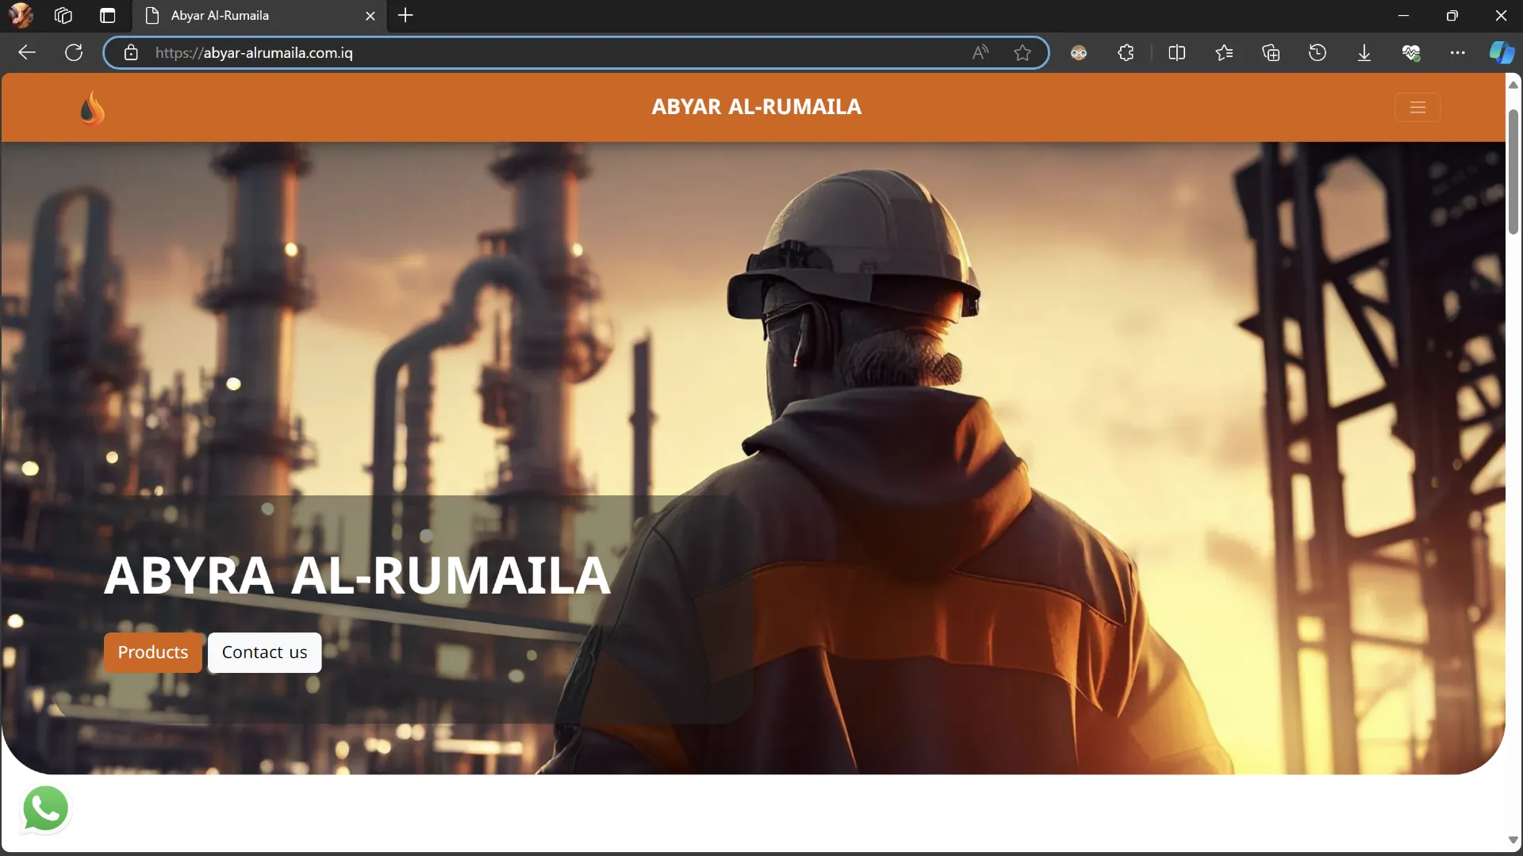The width and height of the screenshot is (1523, 856).
Task: Click the Contact us button
Action: pyautogui.click(x=264, y=652)
